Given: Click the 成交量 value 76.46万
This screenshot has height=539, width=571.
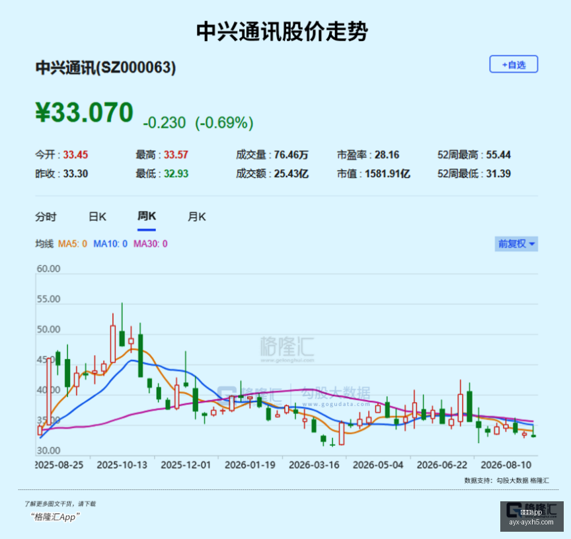Looking at the screenshot, I should coord(291,155).
